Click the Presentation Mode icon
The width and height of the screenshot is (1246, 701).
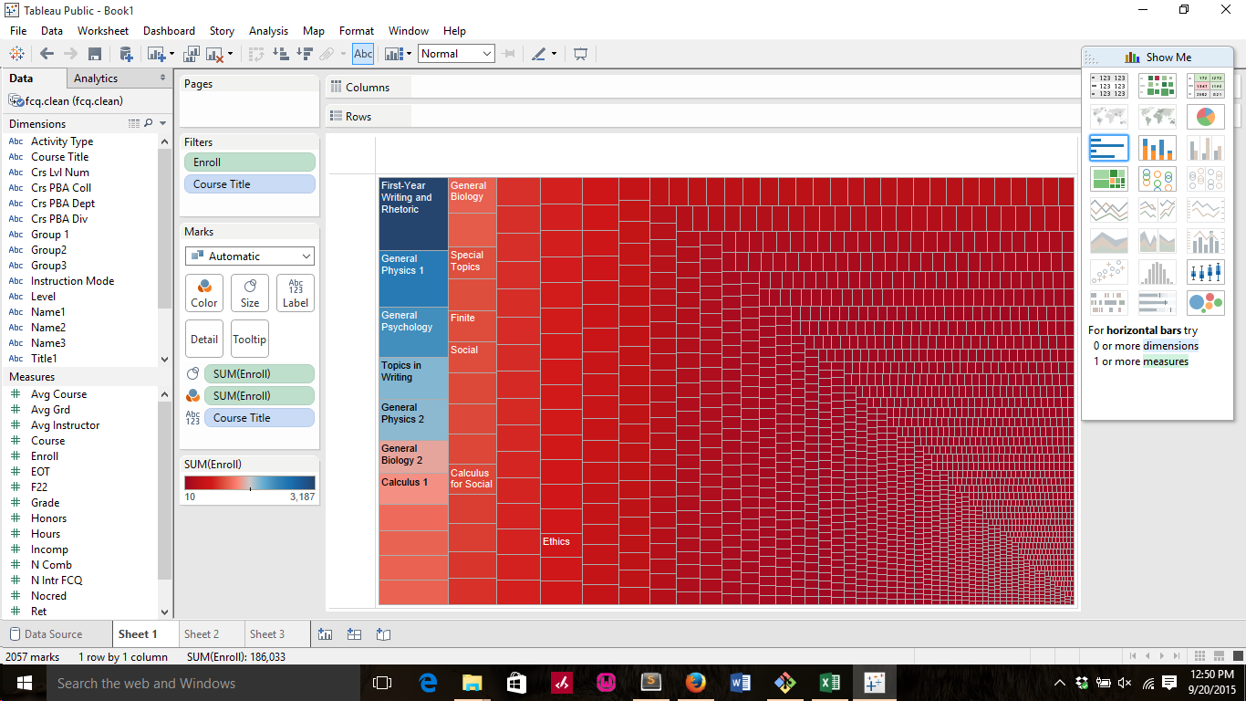[x=580, y=54]
